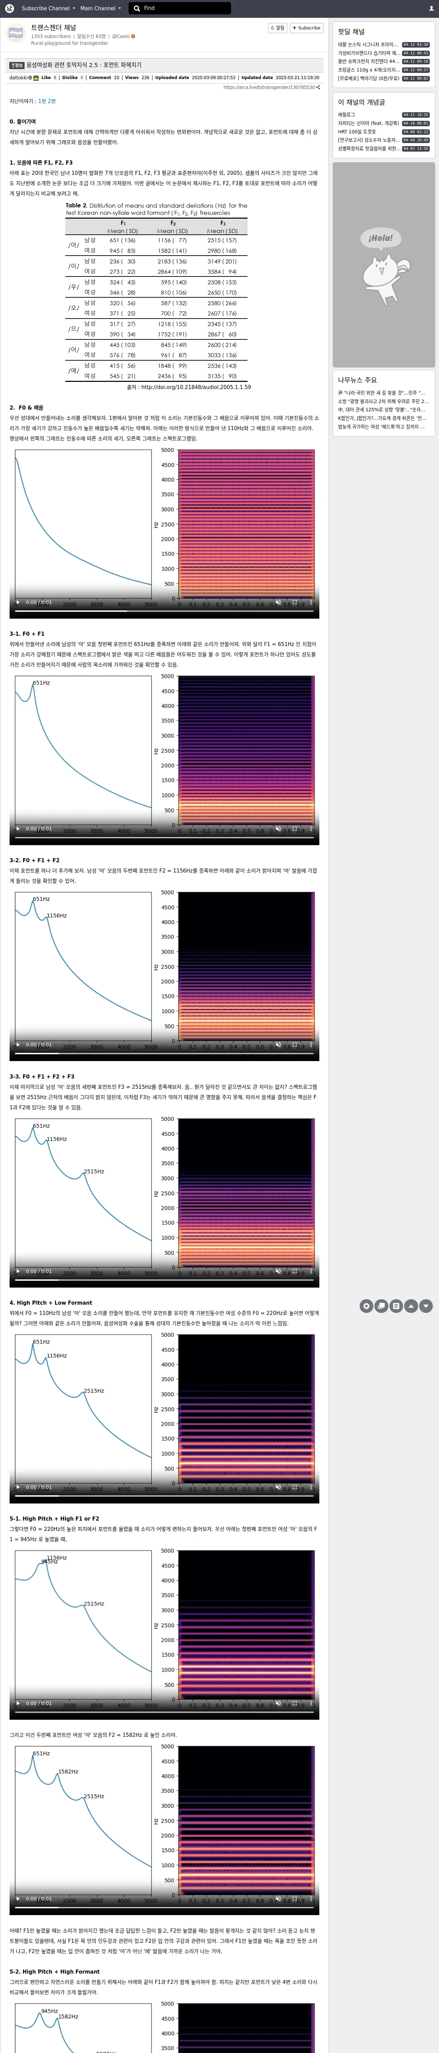Fullscreen the High Pitch + Low Formant video
Viewport: 439px width, 2053px height.
click(x=294, y=1487)
